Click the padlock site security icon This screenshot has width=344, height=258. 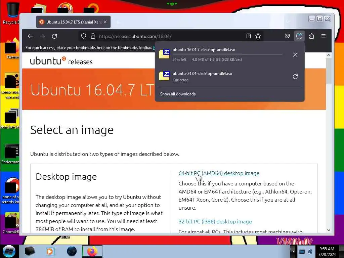coord(93,36)
